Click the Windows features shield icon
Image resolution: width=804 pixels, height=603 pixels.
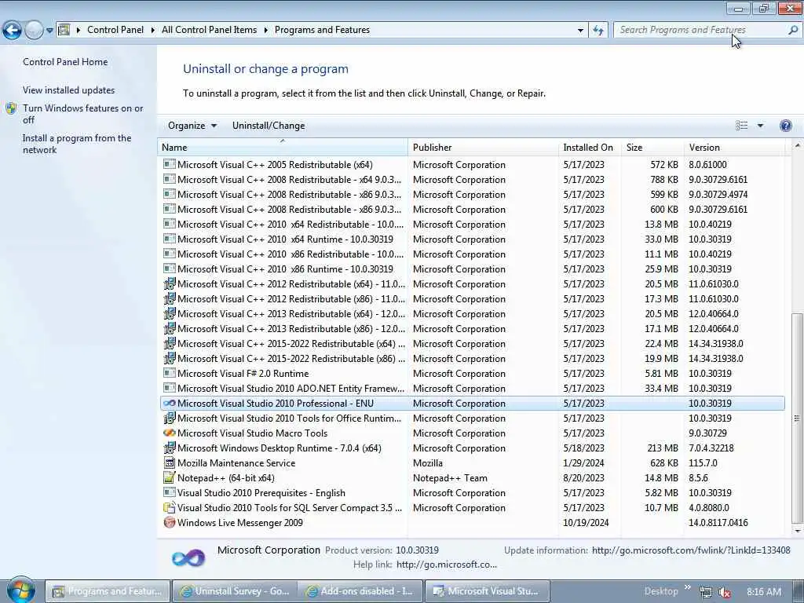coord(11,108)
